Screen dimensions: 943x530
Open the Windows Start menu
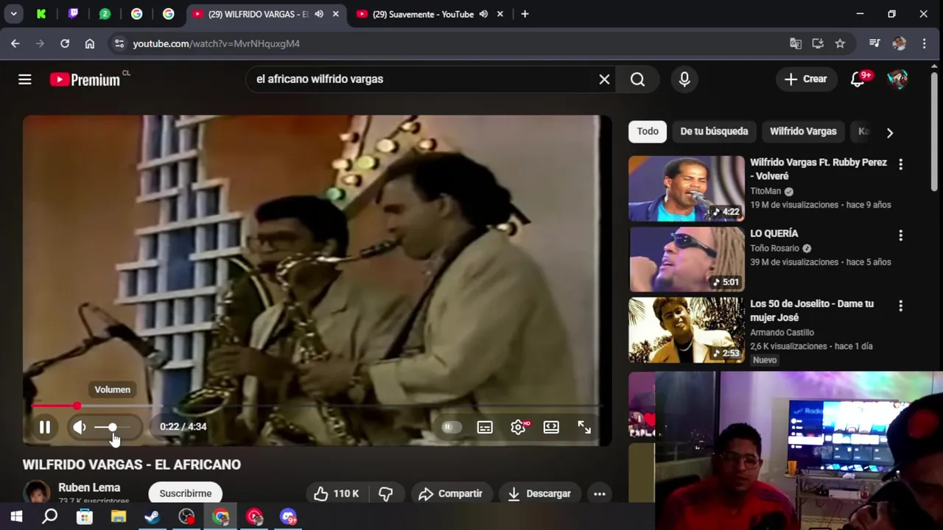click(x=16, y=517)
